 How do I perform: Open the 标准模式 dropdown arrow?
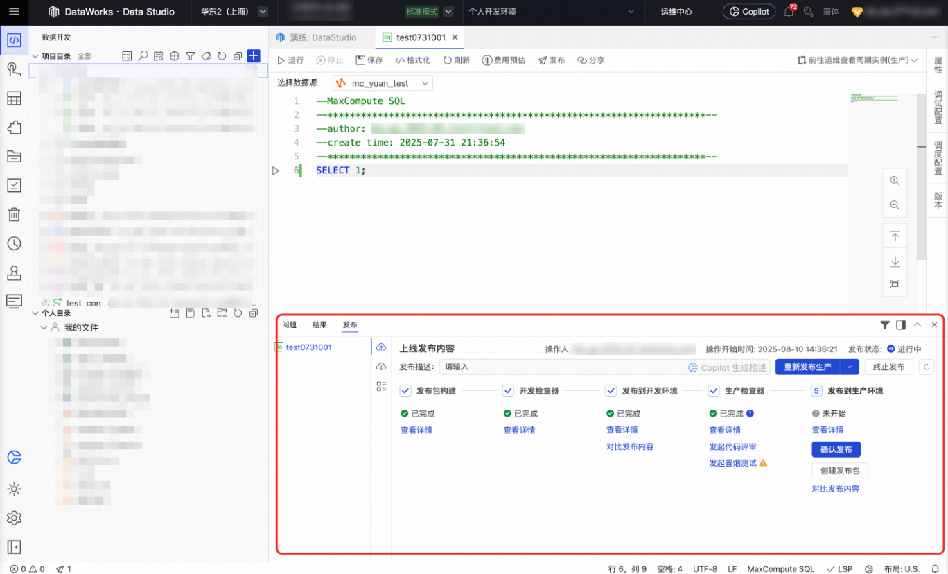(x=448, y=12)
